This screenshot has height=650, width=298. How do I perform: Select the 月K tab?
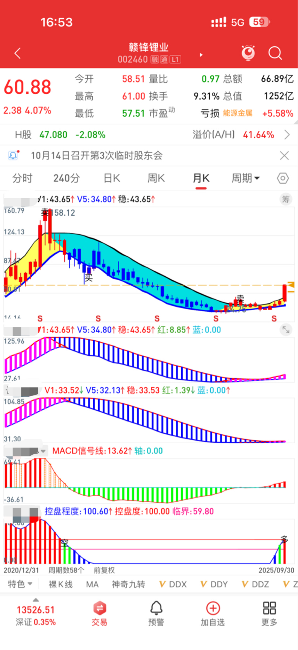201,178
